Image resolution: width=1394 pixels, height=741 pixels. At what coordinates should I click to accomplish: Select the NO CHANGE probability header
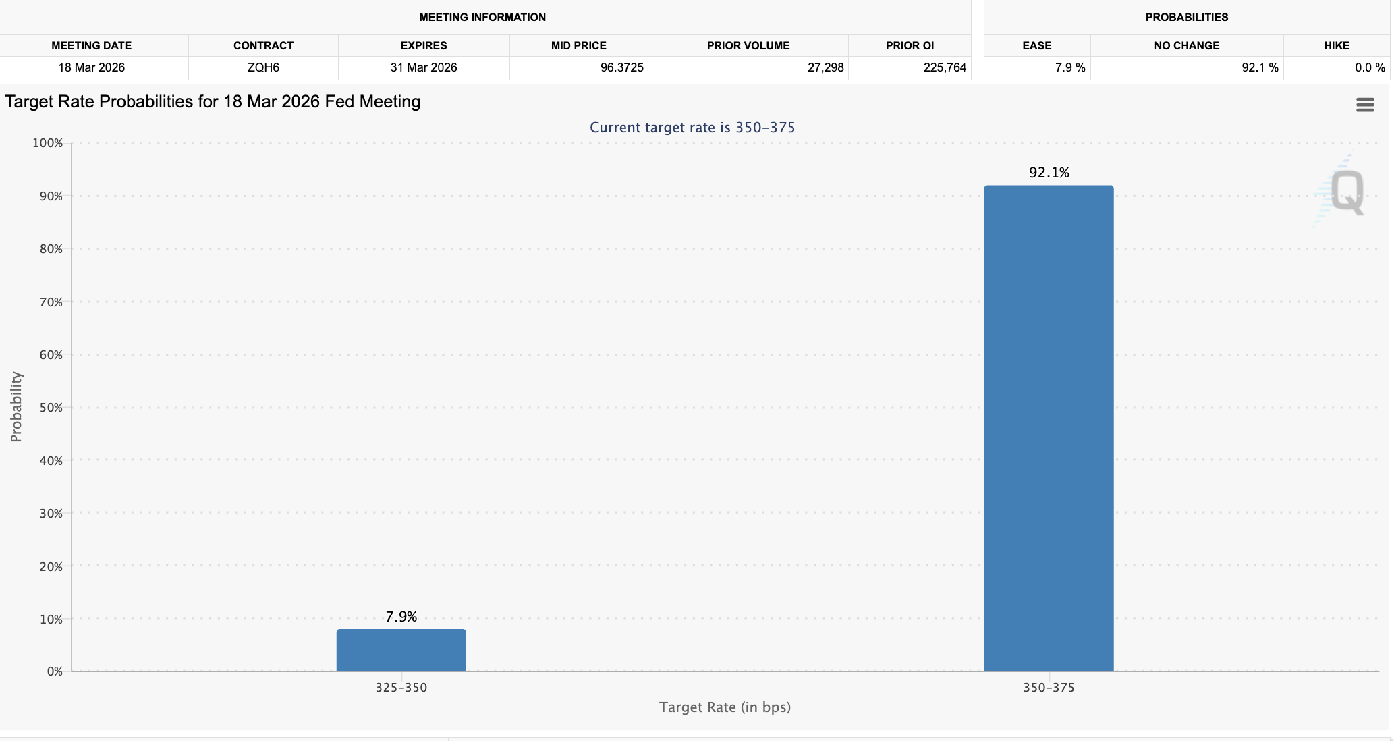(x=1186, y=45)
